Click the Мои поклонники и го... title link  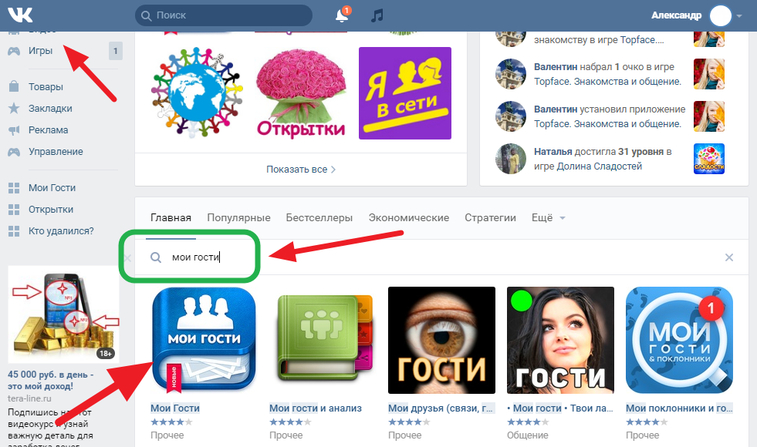(679, 408)
